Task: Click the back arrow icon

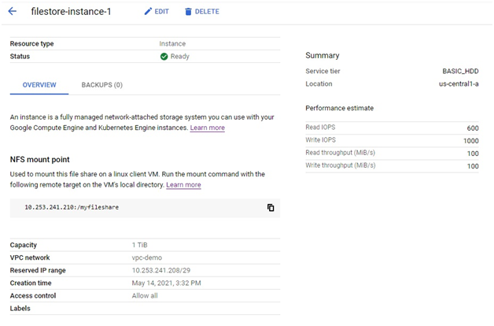Action: (x=13, y=11)
